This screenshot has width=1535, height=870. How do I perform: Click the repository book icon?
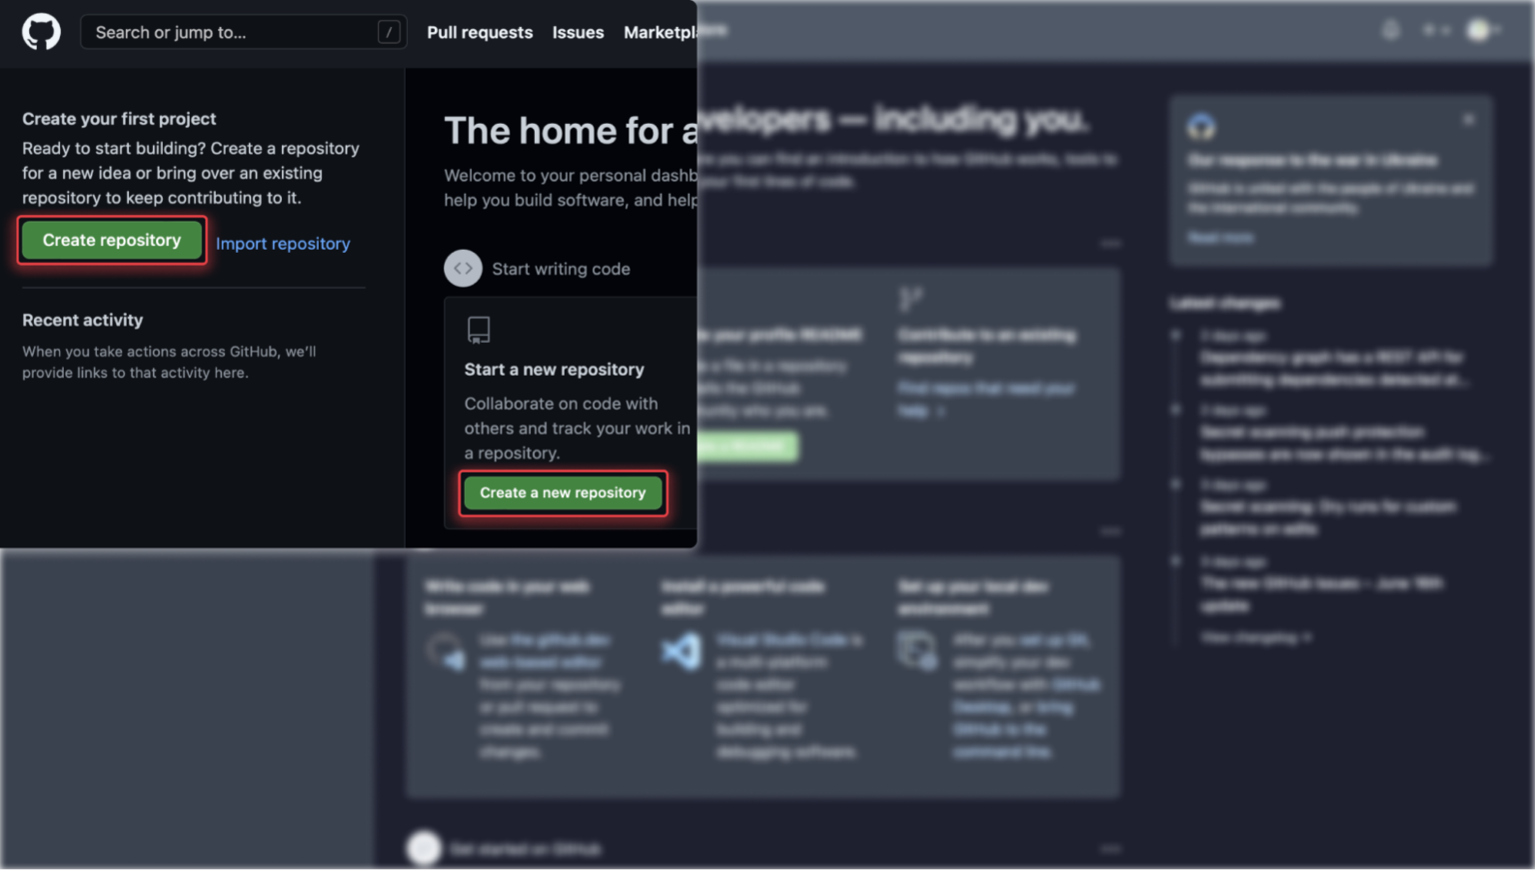pos(479,330)
